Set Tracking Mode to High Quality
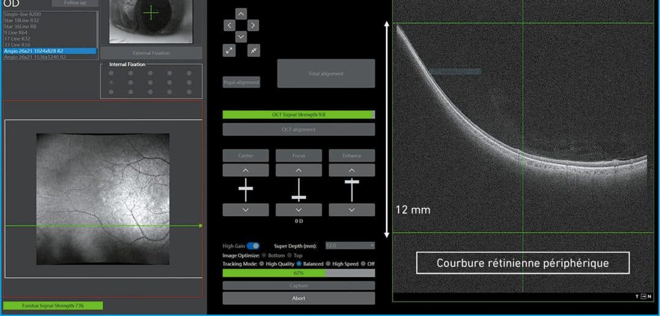Viewport: 660px width, 316px height. [262, 264]
